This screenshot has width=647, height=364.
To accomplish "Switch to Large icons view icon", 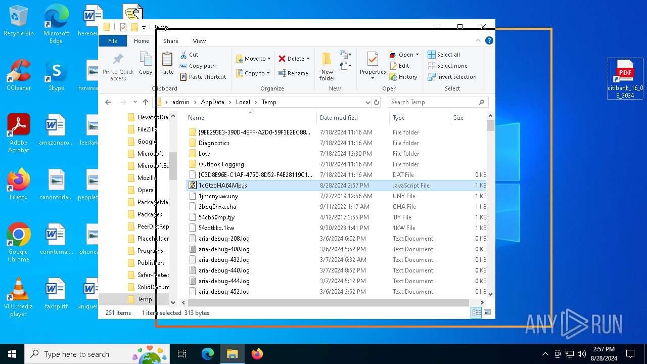I will (x=487, y=313).
